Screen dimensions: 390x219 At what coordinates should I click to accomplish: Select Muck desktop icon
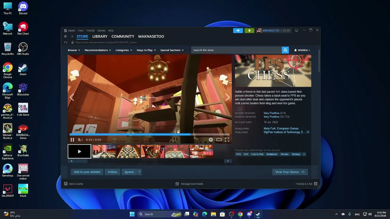[x=23, y=191]
